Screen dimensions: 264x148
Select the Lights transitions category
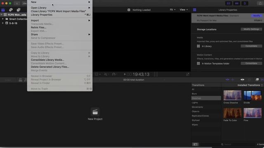(206, 102)
